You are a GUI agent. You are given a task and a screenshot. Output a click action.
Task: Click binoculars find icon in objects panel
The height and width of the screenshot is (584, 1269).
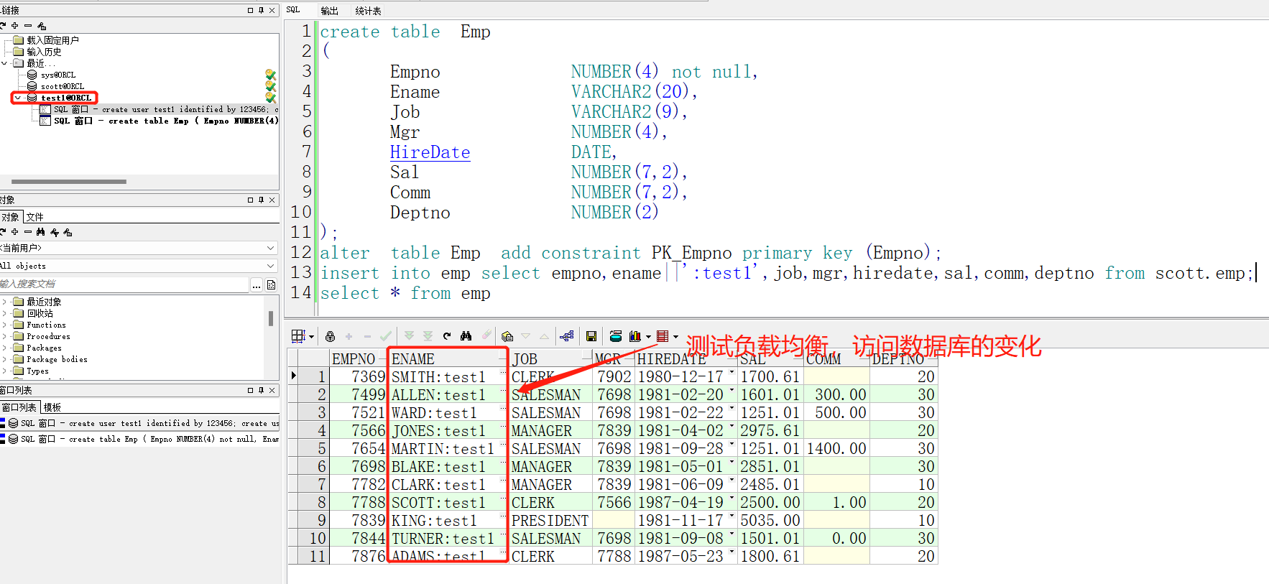click(41, 232)
